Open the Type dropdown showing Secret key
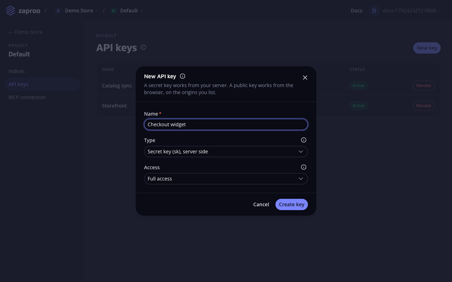452x282 pixels. [226, 152]
